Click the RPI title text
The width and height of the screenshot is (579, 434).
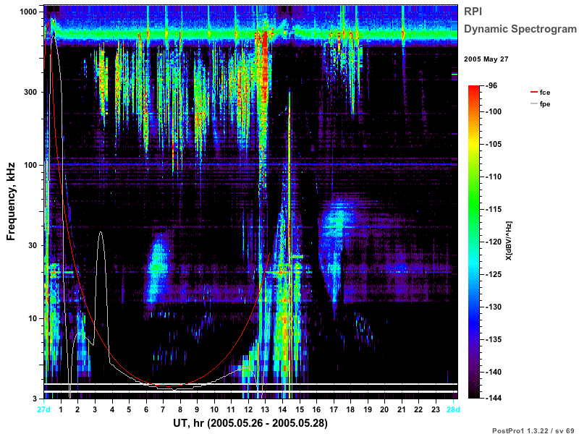(473, 12)
